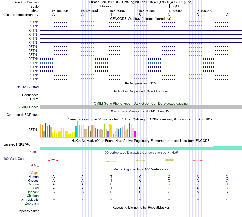The width and height of the screenshot is (242, 217).
Task: Click the Human alignment row label
Action: pos(33,177)
